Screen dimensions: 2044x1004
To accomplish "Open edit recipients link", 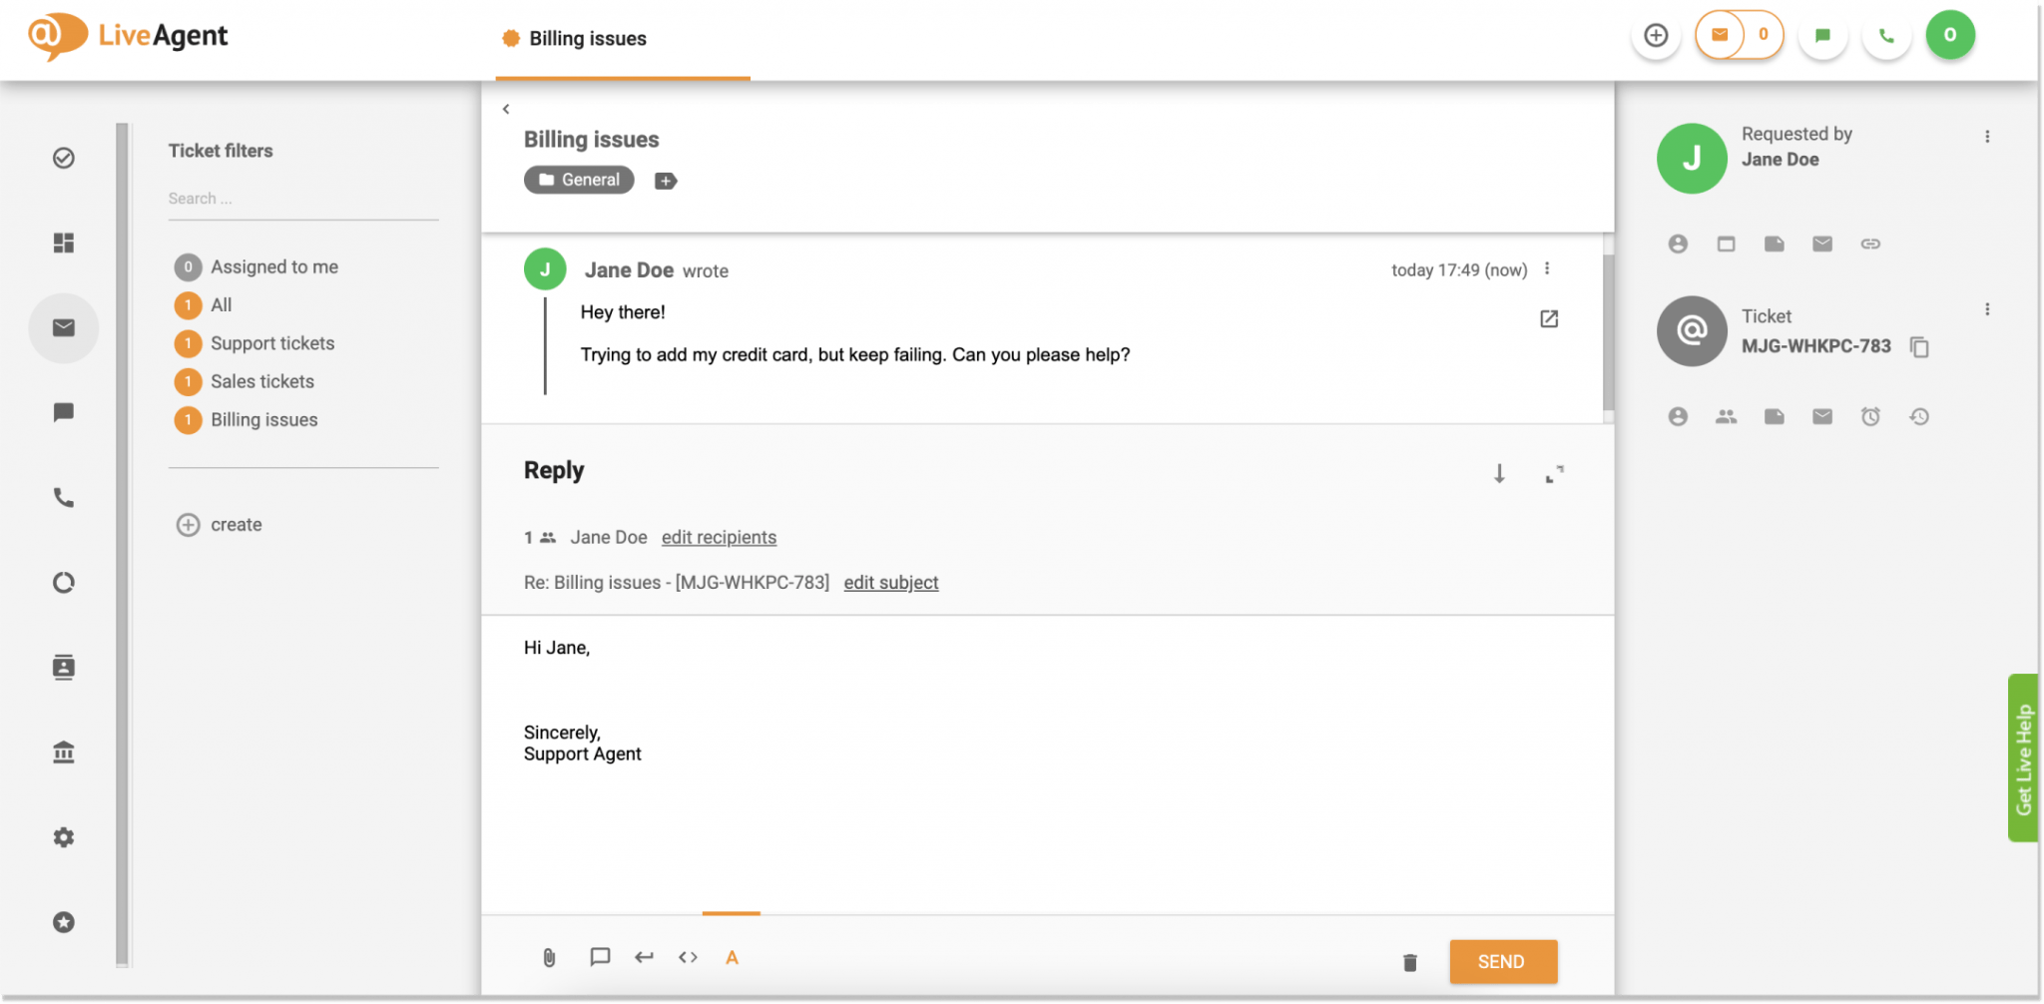I will pyautogui.click(x=719, y=537).
